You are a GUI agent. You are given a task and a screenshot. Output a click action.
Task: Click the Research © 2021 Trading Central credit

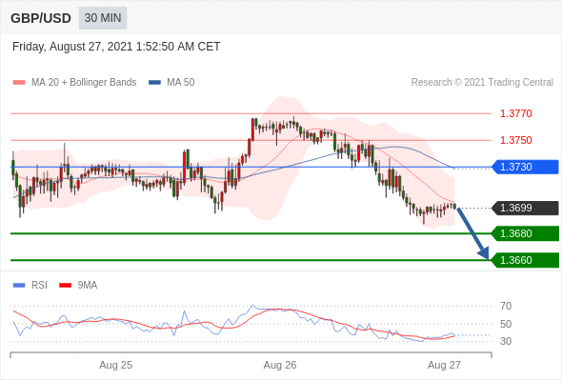[x=482, y=83]
